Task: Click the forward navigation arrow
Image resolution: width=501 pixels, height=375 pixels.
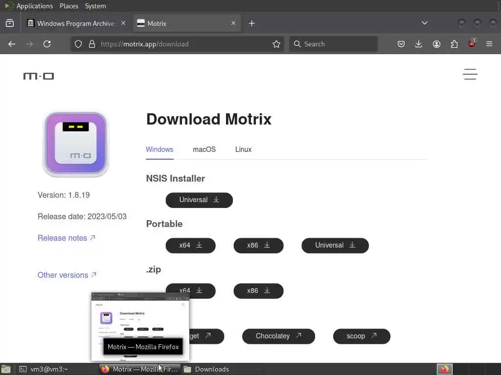Action: [x=29, y=44]
